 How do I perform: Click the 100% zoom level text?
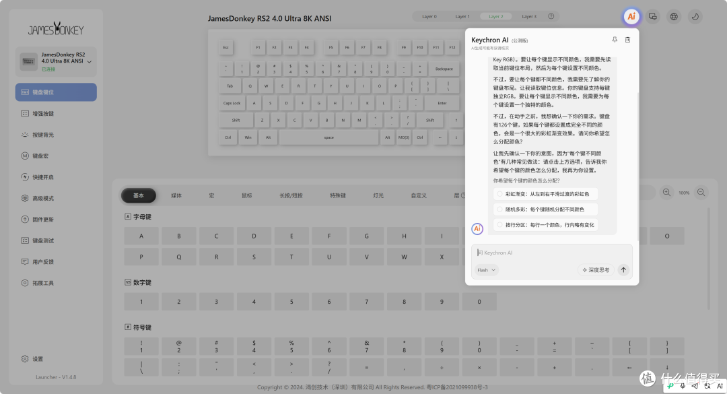point(684,193)
